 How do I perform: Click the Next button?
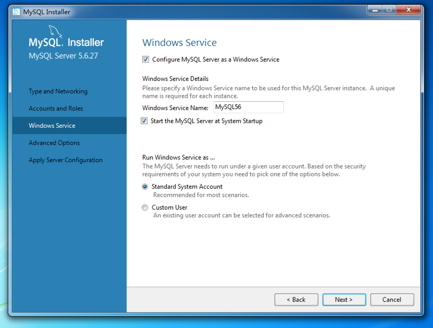[344, 299]
